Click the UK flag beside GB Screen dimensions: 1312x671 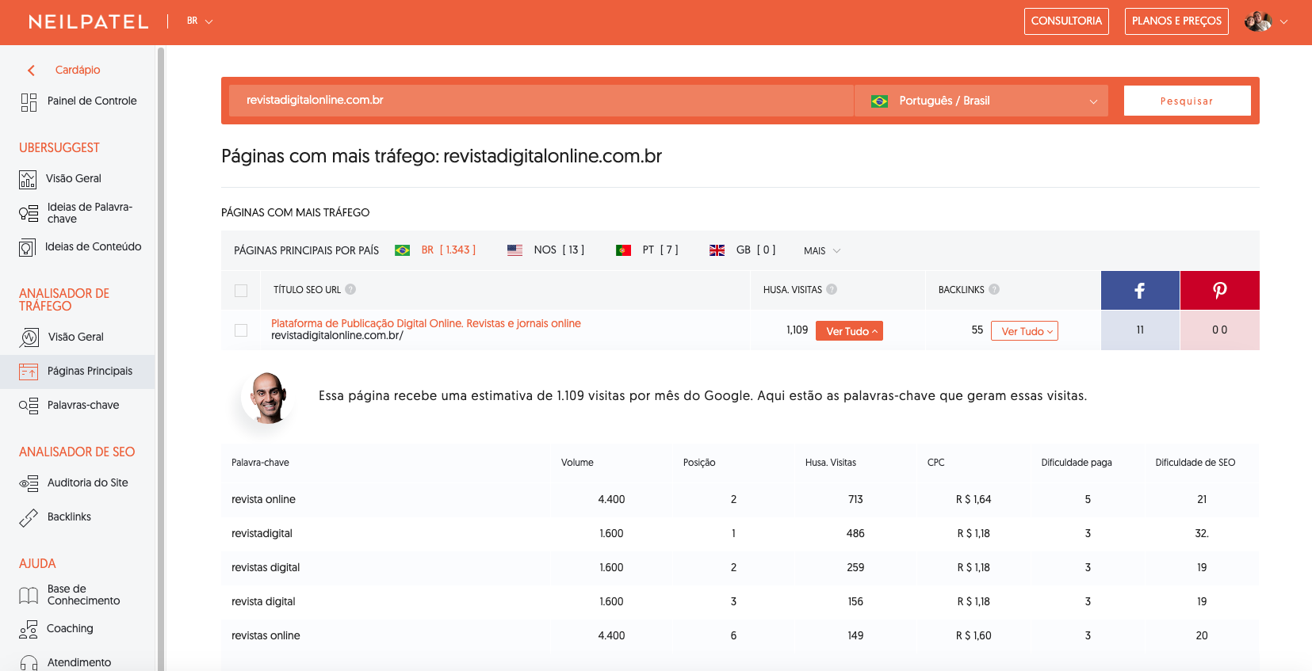coord(717,250)
